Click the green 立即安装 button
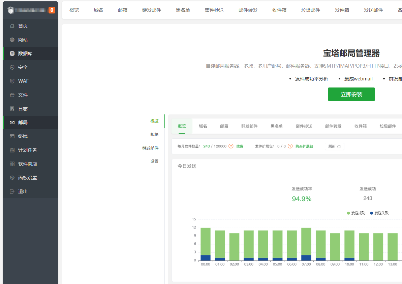The image size is (402, 284). pyautogui.click(x=351, y=94)
